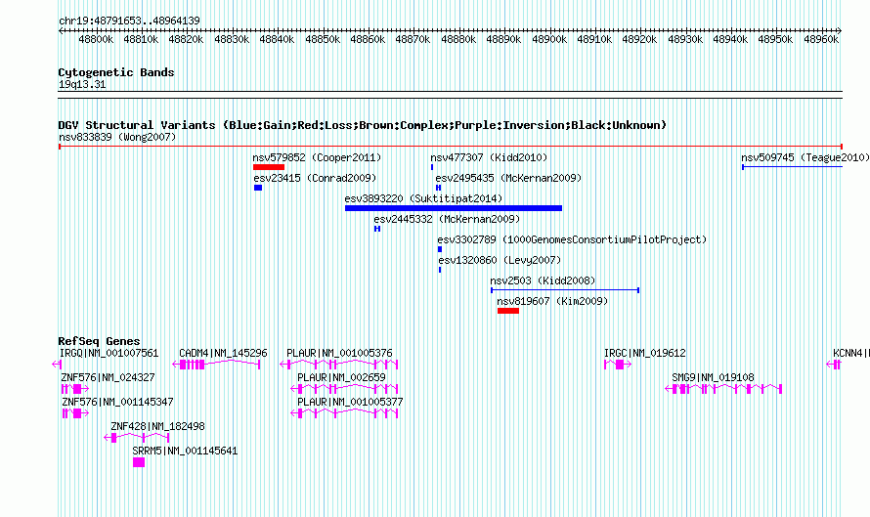Click the CADM4 gene exon glyph
870x517 pixels.
point(216,365)
